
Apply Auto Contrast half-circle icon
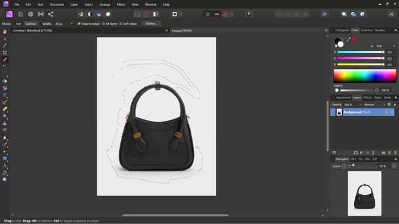click(x=90, y=14)
